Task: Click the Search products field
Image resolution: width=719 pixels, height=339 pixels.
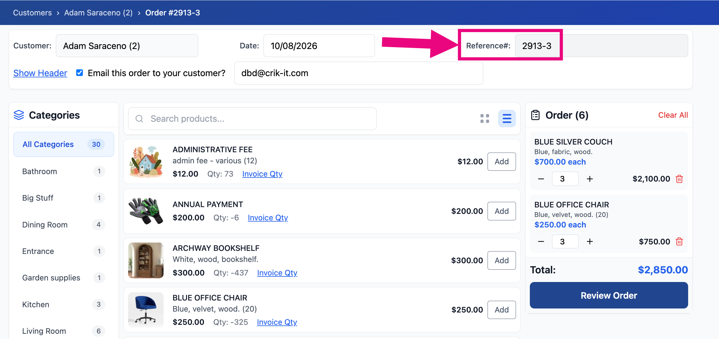Action: (x=252, y=119)
